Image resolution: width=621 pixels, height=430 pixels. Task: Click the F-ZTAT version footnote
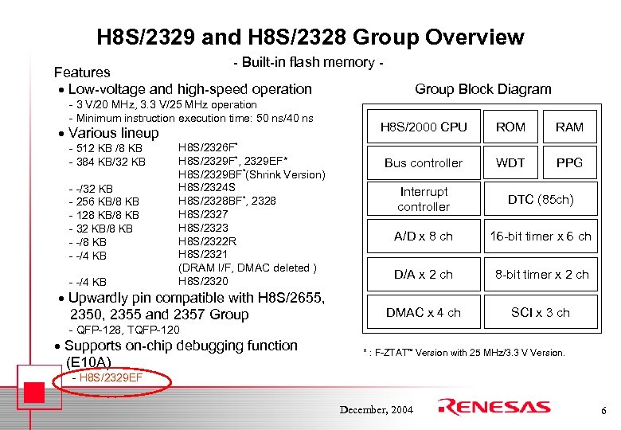(x=464, y=352)
